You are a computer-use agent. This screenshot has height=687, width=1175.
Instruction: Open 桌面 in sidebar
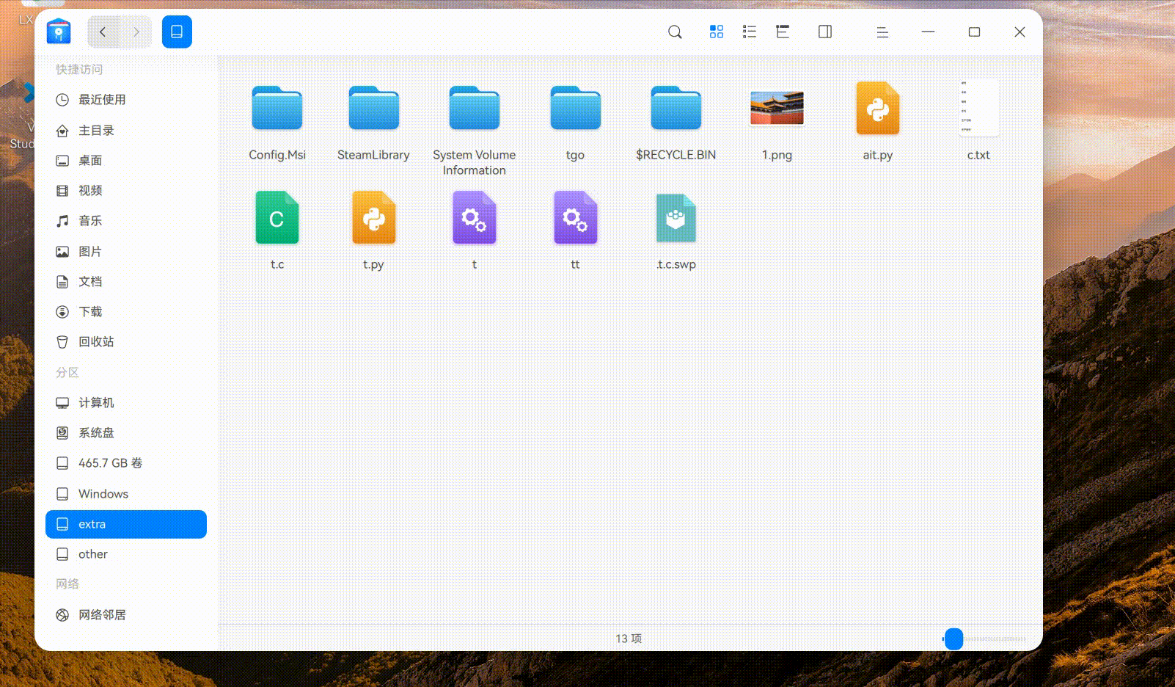pyautogui.click(x=126, y=160)
